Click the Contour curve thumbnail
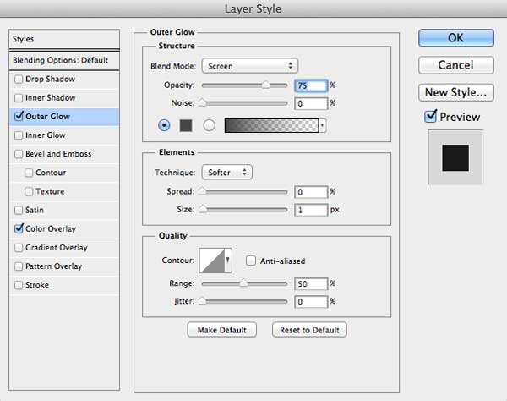This screenshot has width=507, height=401. point(212,261)
